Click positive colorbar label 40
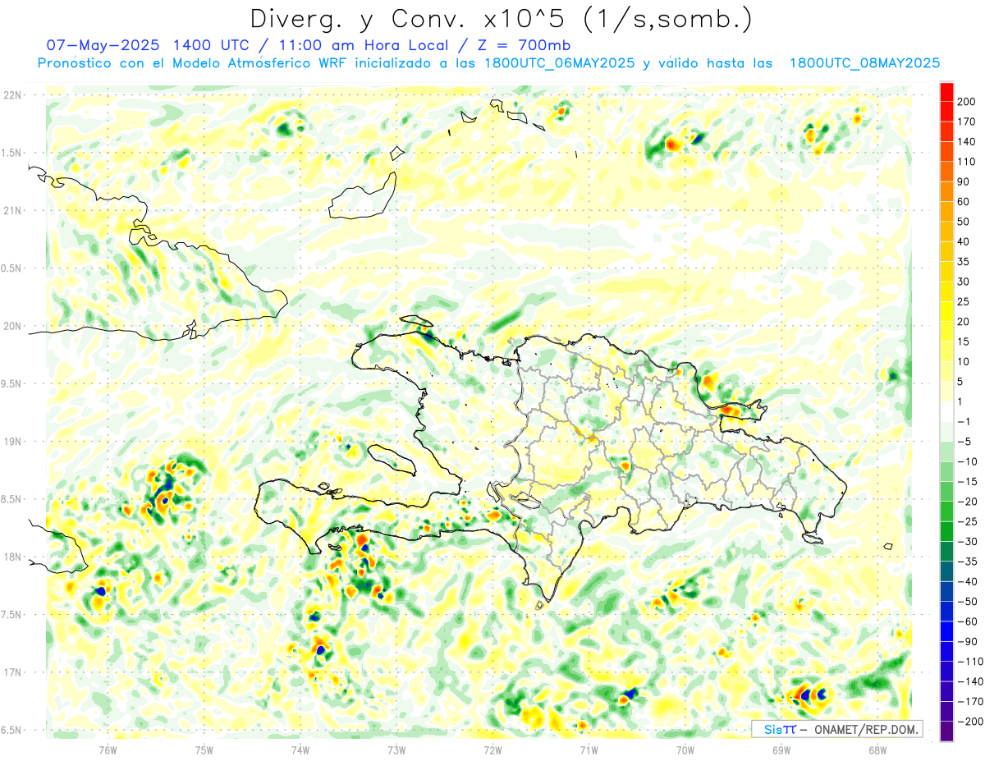Image resolution: width=985 pixels, height=761 pixels. [x=964, y=241]
